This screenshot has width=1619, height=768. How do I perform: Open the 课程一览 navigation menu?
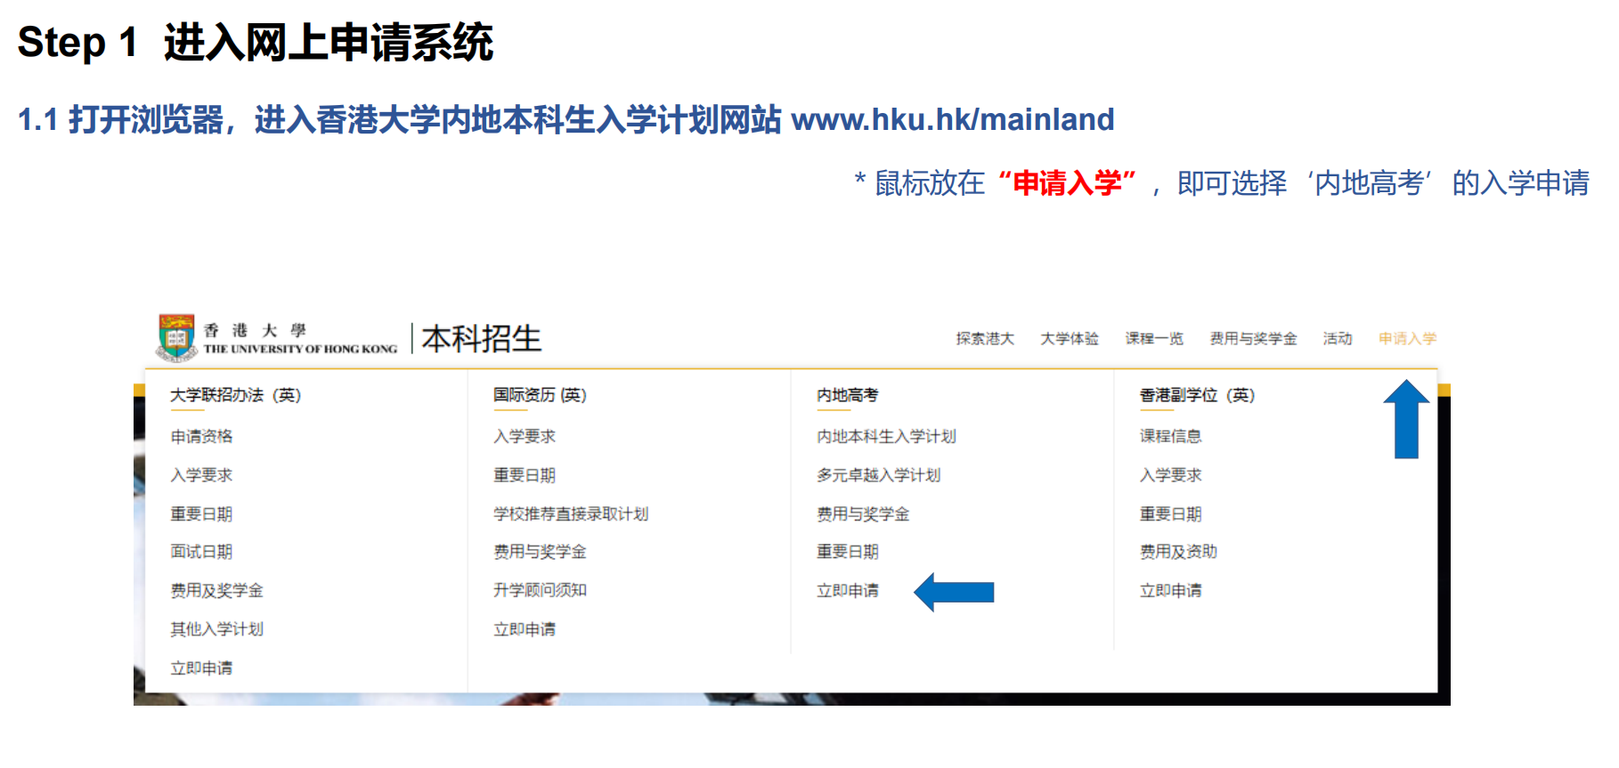coord(1154,339)
